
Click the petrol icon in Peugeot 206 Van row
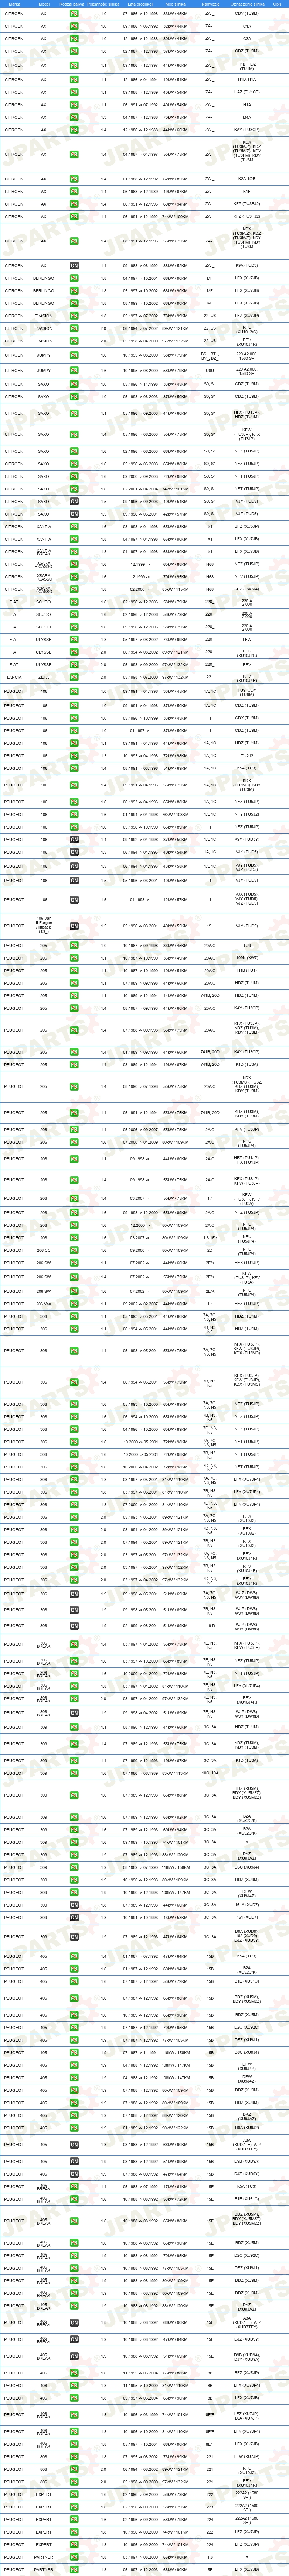coord(74,1304)
